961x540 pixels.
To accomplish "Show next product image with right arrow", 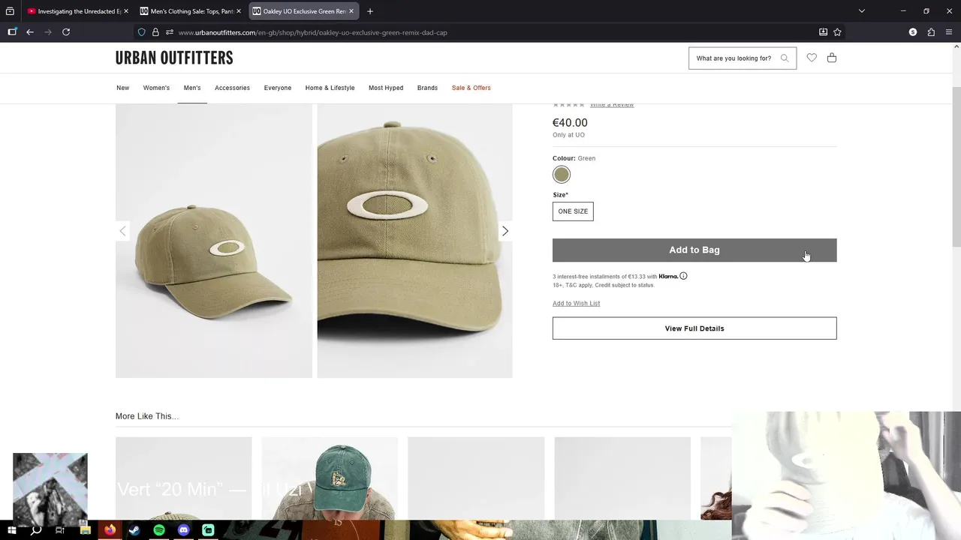I will pyautogui.click(x=505, y=231).
